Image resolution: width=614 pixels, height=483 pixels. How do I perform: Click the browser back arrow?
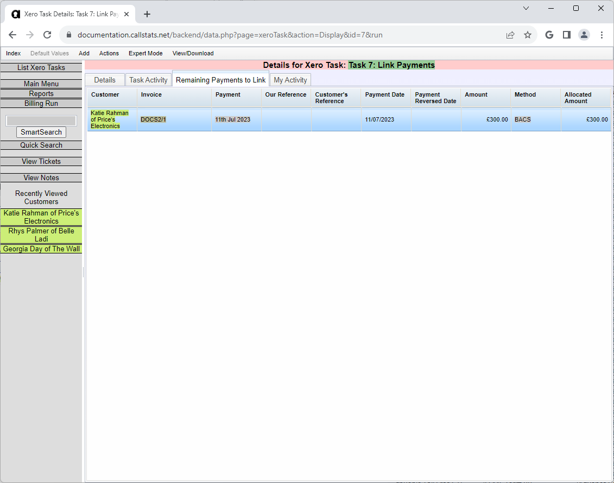(12, 35)
